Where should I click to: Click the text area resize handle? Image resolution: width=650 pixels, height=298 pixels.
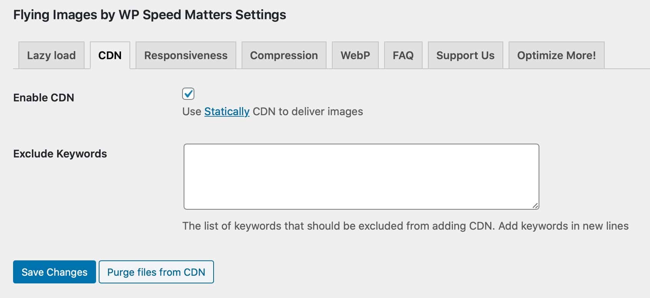coord(535,206)
